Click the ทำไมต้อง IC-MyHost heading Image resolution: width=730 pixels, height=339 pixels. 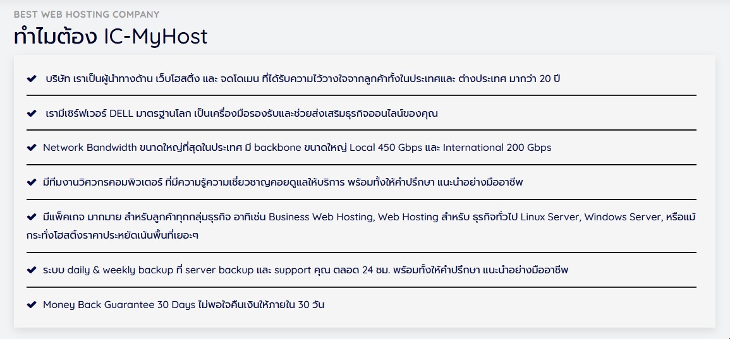(111, 36)
